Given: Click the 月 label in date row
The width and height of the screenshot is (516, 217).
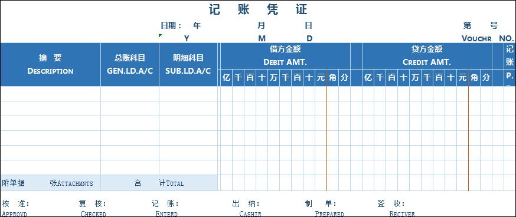Looking at the screenshot, I should [x=262, y=25].
